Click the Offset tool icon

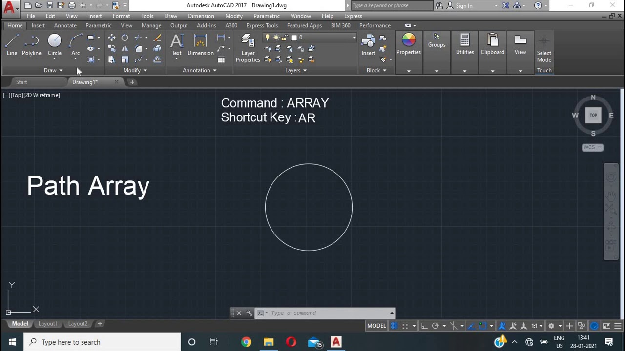(157, 59)
